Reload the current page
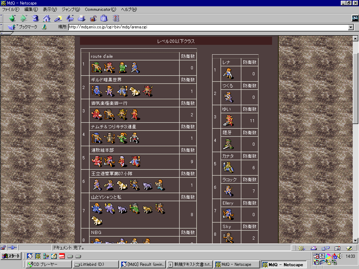The width and height of the screenshot is (359, 269). [x=35, y=18]
